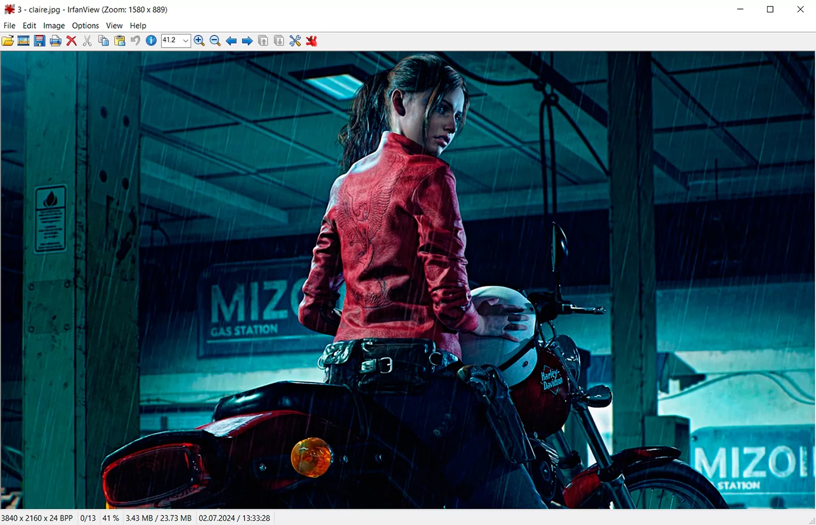Click the Cut scissors icon

(x=87, y=41)
